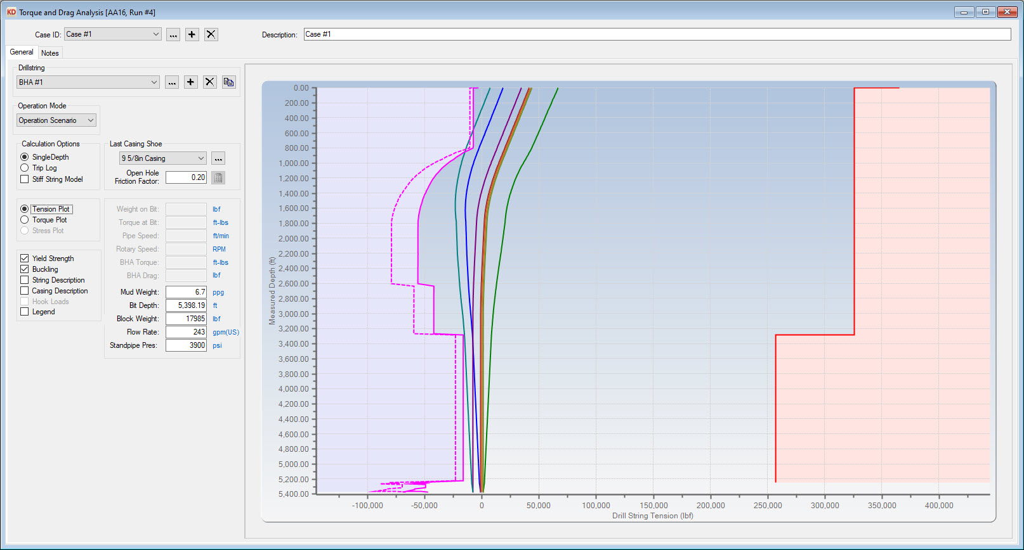Click Block Weight lbf unit link
Screen dimensions: 1024x550
[x=216, y=319]
